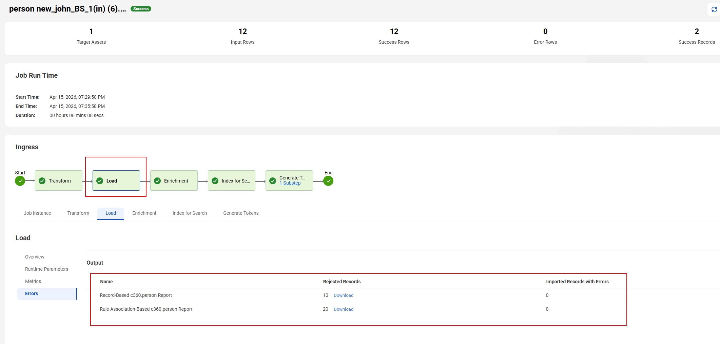Viewport: 720px width, 344px height.
Task: Click the Ingress heading
Action: tap(27, 147)
